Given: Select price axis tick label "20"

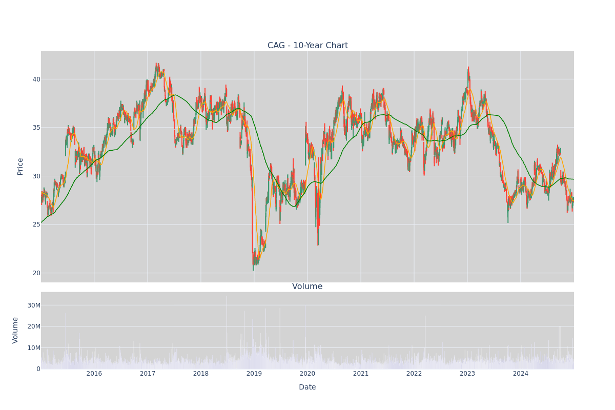Looking at the screenshot, I should 36,273.
